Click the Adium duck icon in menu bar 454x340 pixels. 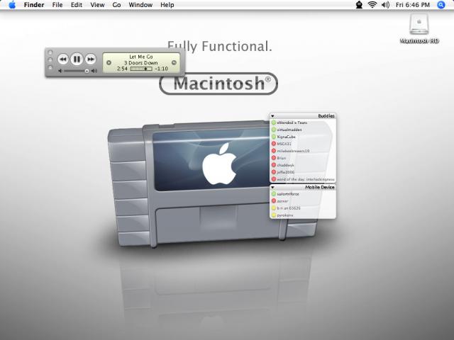click(x=359, y=5)
